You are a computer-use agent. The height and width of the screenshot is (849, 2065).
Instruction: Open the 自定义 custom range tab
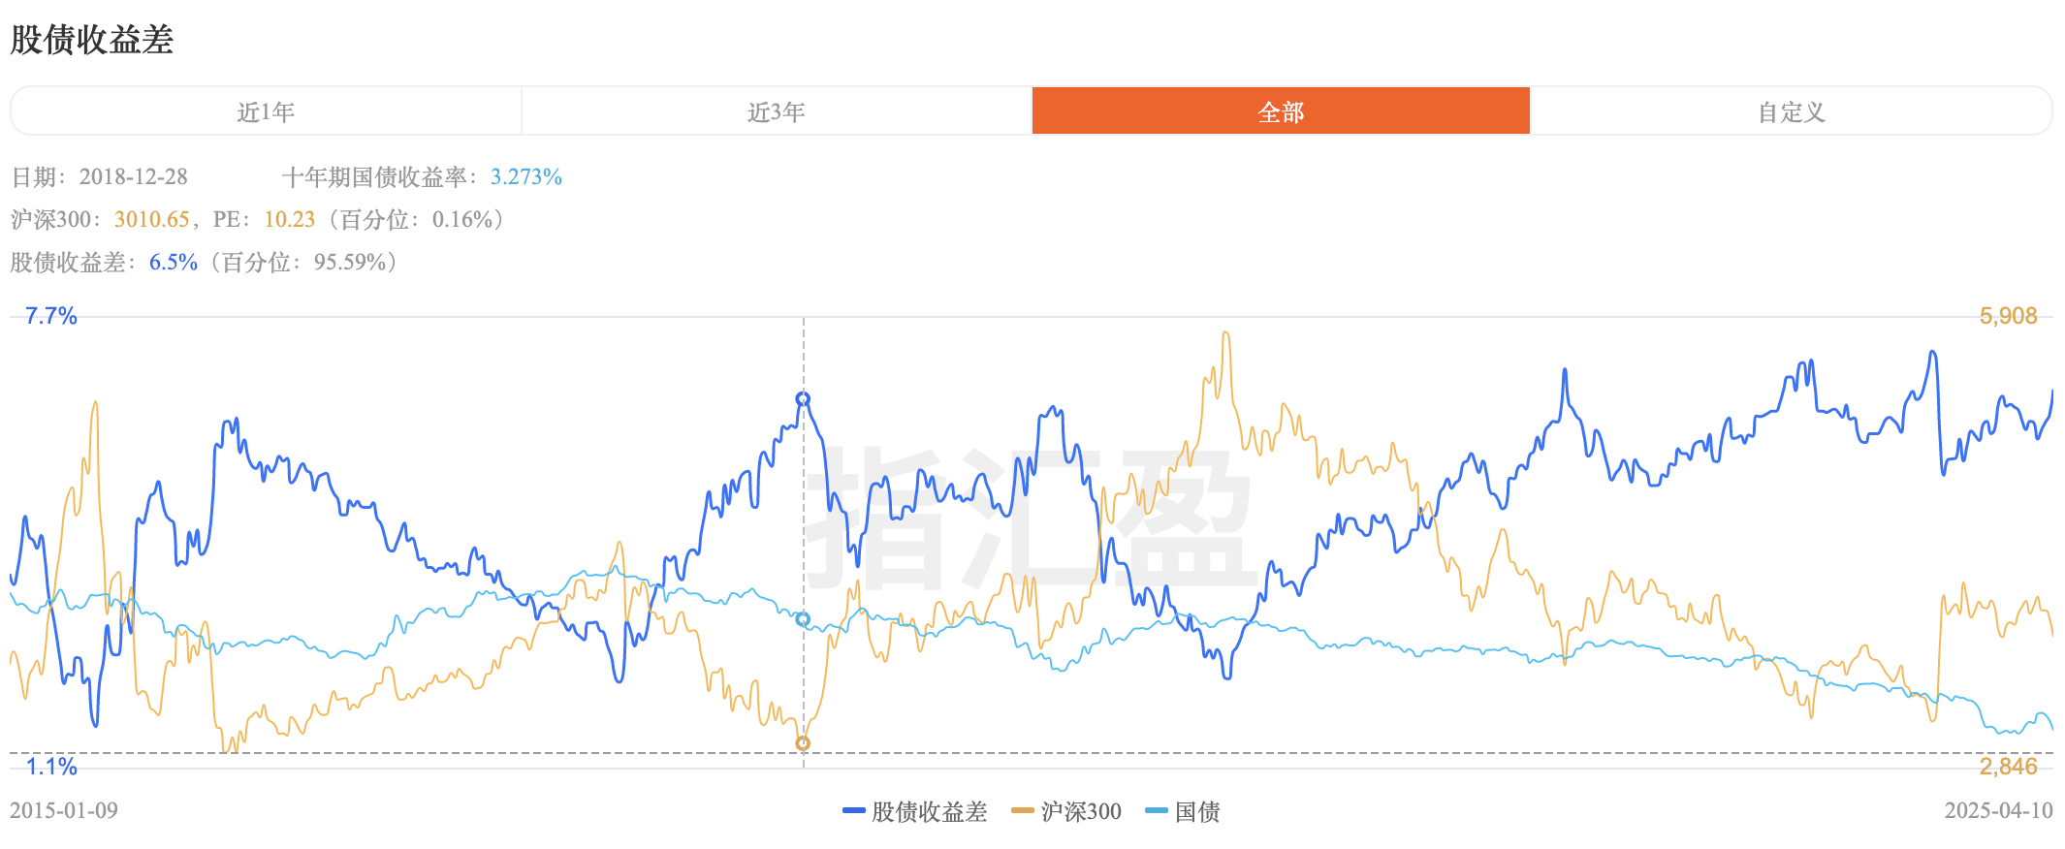(x=1791, y=112)
